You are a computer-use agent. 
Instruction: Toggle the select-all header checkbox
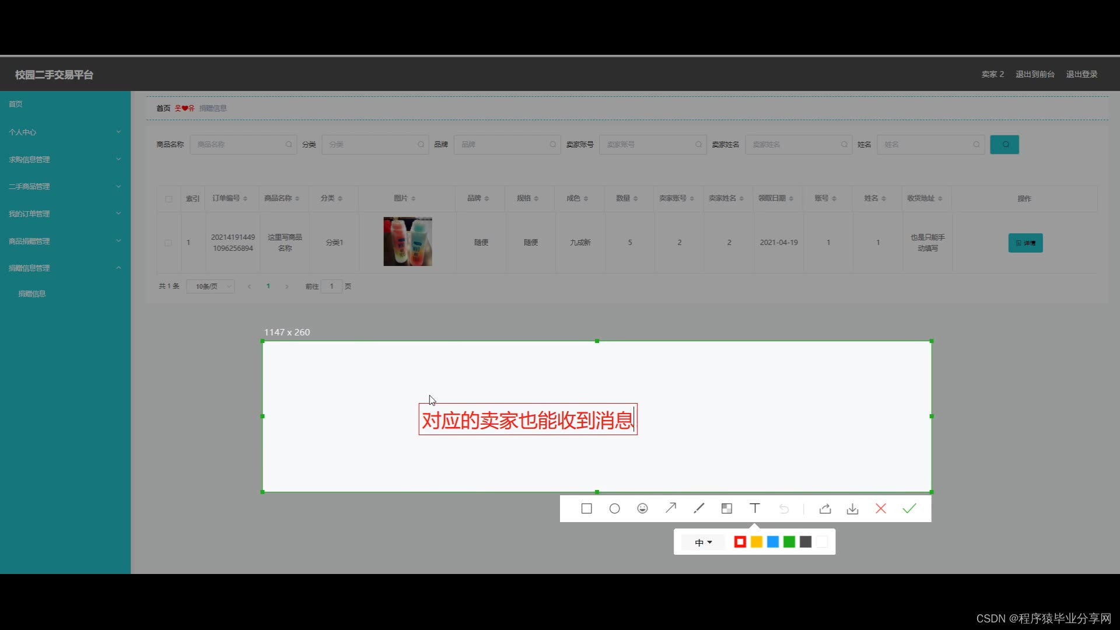(169, 199)
